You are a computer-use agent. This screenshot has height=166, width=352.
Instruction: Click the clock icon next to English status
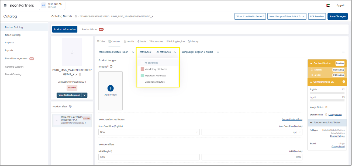pyautogui.click(x=312, y=70)
